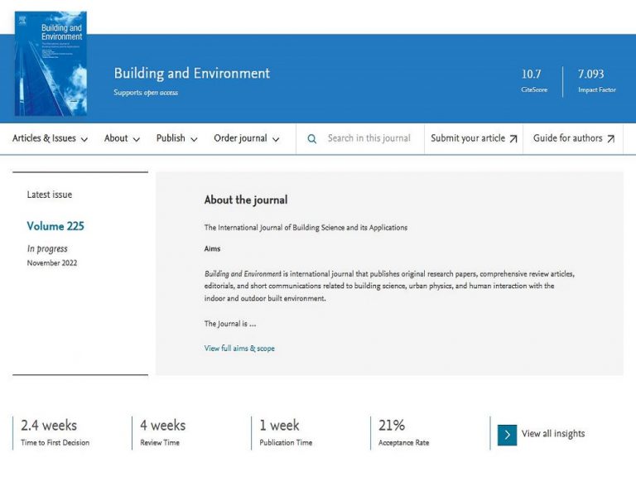Viewport: 636px width, 477px height.
Task: Click the Latest issue heading
Action: click(x=50, y=195)
